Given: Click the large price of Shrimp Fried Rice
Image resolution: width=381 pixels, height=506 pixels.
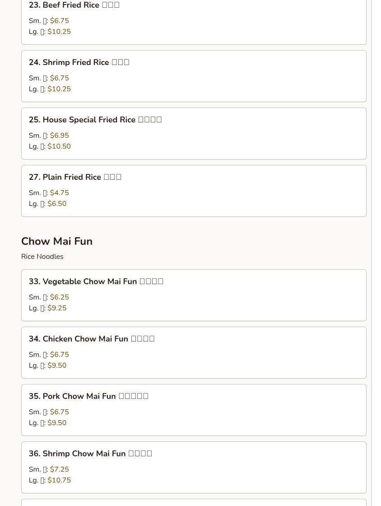Looking at the screenshot, I should 59,89.
